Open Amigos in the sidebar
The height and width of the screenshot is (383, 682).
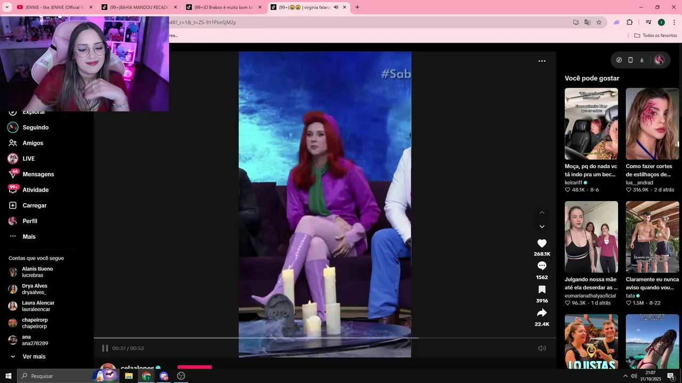click(33, 143)
